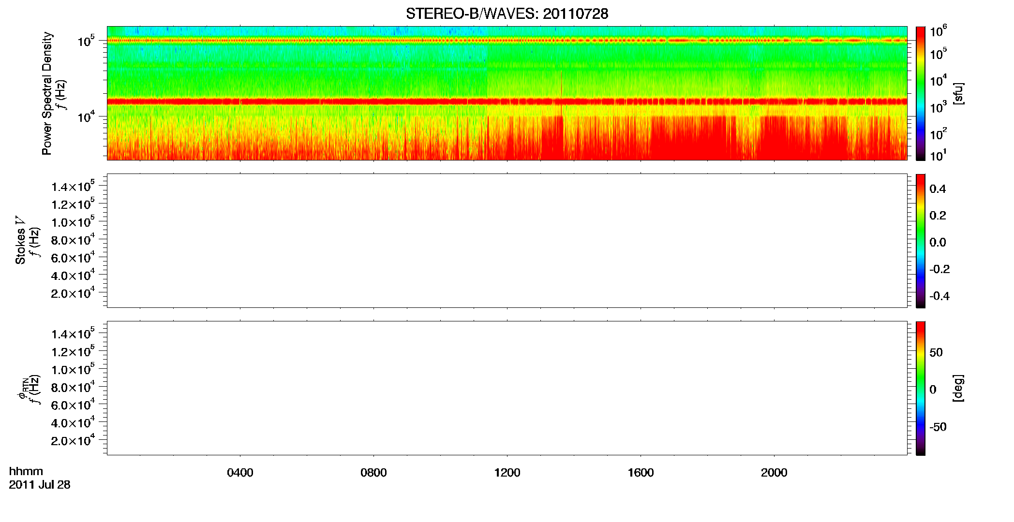Click the empty Stokes V panel
Image resolution: width=1014 pixels, height=522 pixels.
coord(507,241)
